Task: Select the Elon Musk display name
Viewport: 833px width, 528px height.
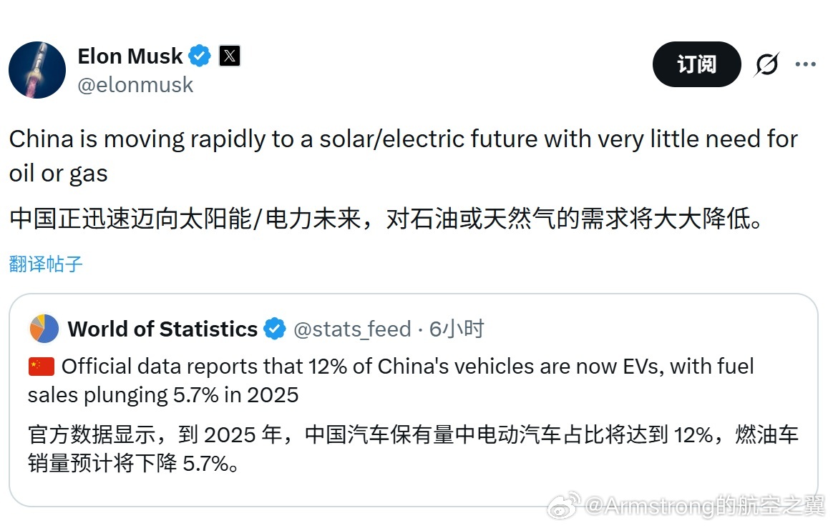Action: (x=130, y=55)
